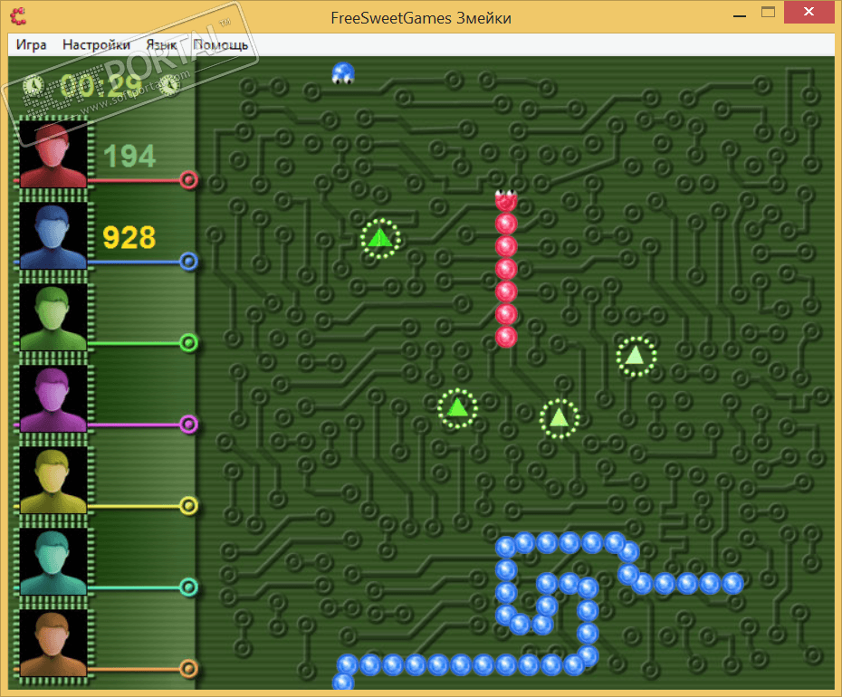
Task: Minimize the FreeSweetGames window
Action: coord(740,16)
